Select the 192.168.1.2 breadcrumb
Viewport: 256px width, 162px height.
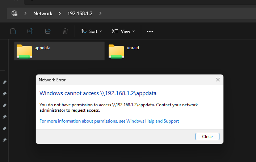(x=80, y=13)
